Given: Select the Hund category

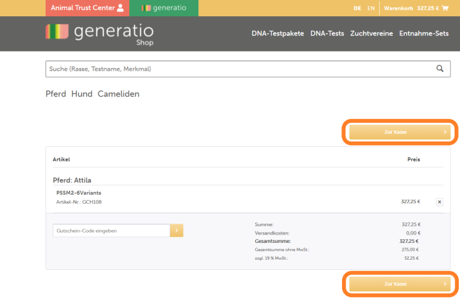Looking at the screenshot, I should click(x=82, y=94).
